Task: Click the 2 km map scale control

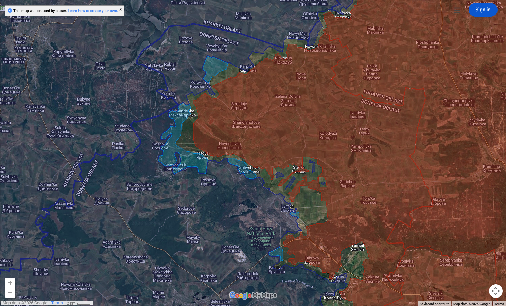Action: [x=79, y=303]
